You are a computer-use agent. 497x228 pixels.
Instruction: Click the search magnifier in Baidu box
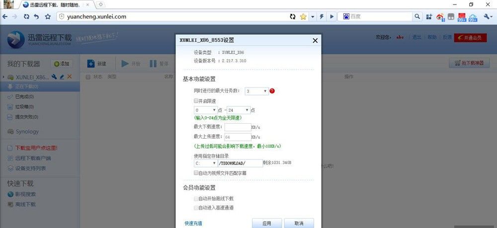pos(417,16)
